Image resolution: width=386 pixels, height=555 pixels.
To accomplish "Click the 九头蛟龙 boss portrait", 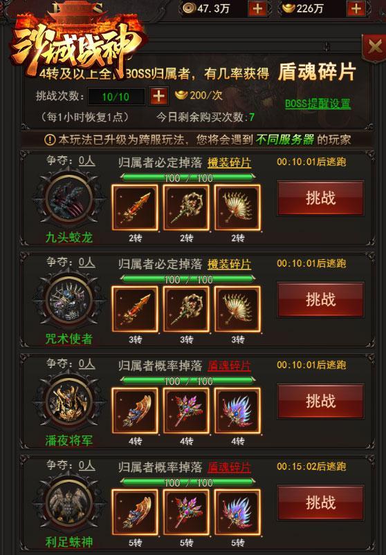I will (x=69, y=200).
